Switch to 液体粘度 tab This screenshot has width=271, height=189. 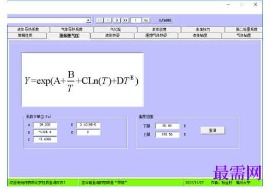coord(200,36)
